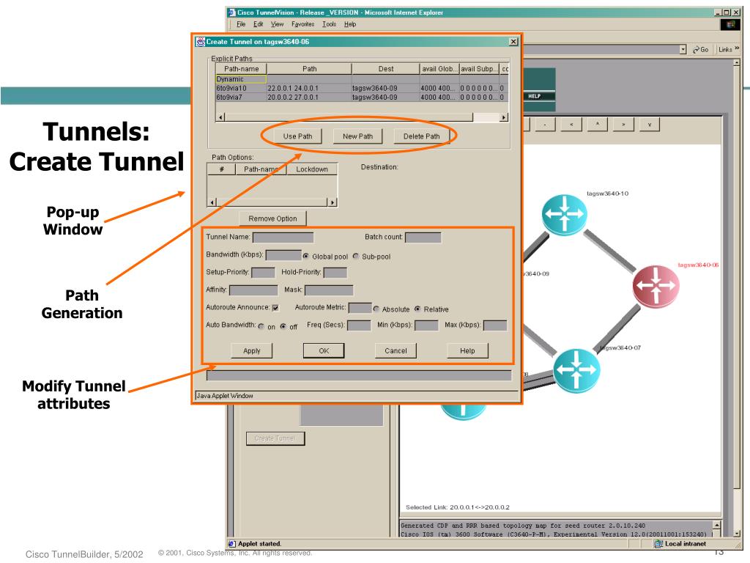Open the File menu in Internet Explorer
The width and height of the screenshot is (750, 563).
click(241, 24)
